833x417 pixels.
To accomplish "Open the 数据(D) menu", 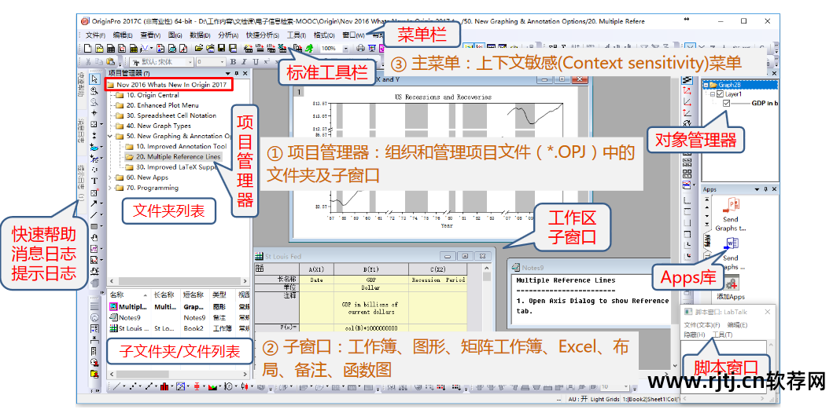I will point(200,35).
